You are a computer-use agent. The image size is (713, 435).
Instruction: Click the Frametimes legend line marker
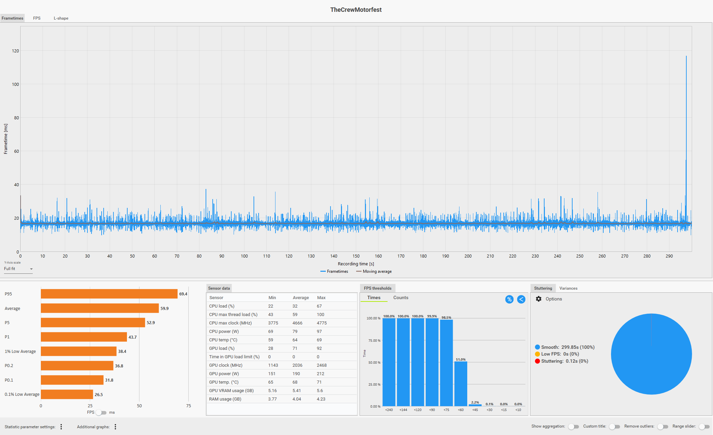point(323,271)
